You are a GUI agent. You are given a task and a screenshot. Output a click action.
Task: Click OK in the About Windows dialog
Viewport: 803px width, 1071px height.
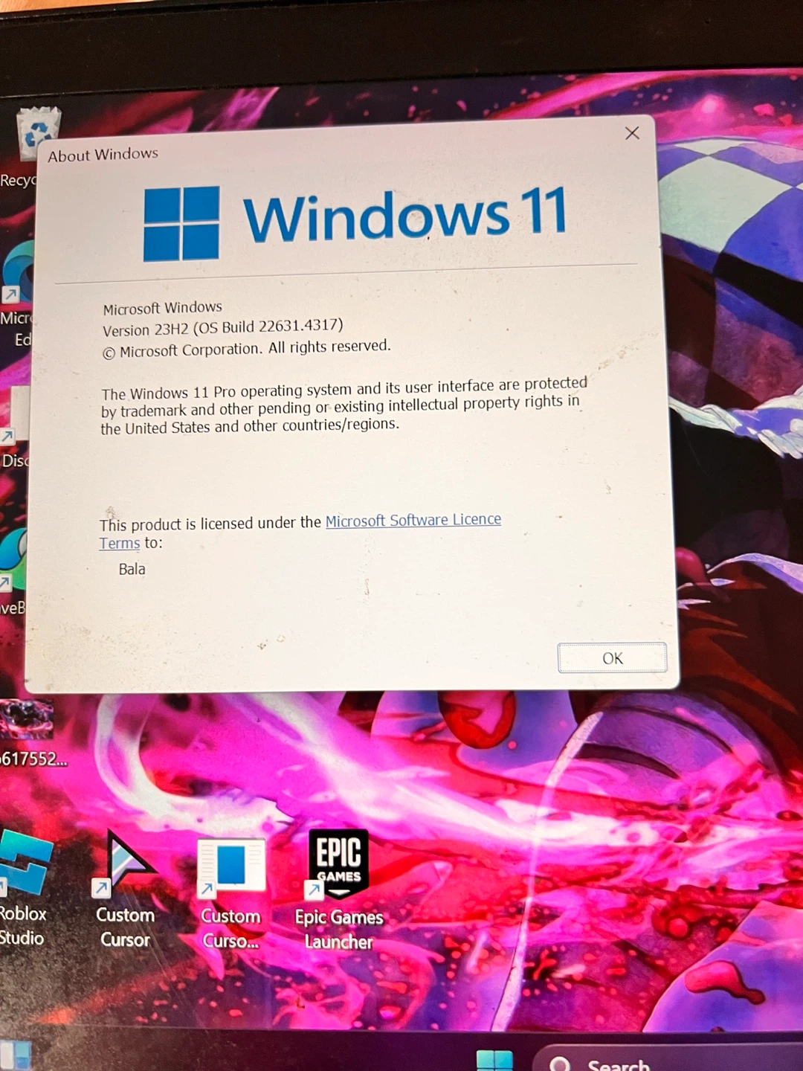click(612, 657)
